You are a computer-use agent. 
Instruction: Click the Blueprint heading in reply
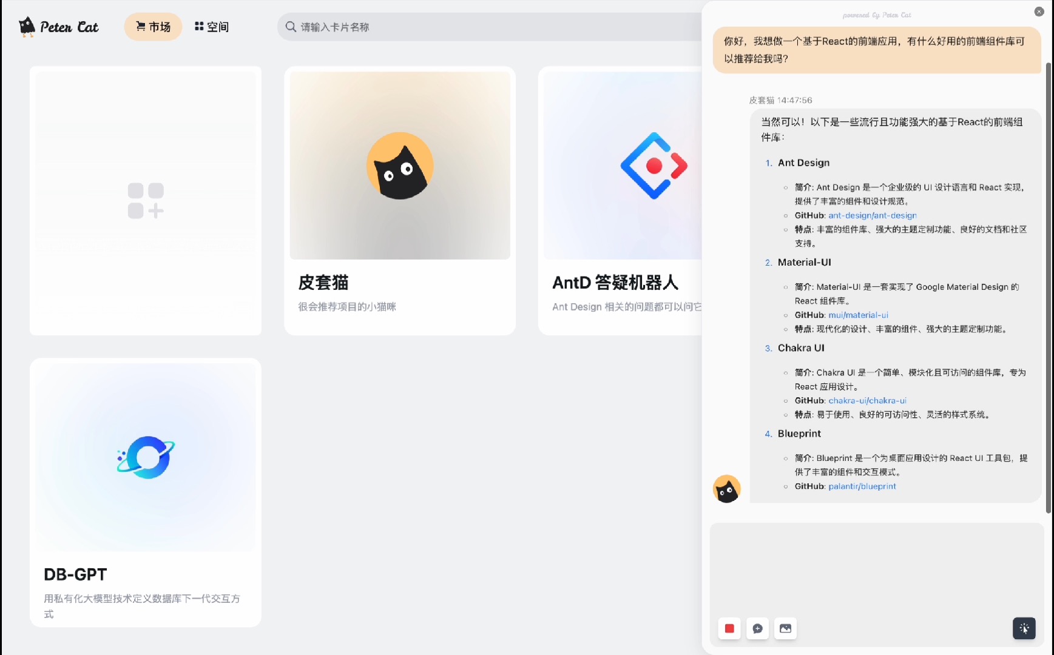click(799, 434)
